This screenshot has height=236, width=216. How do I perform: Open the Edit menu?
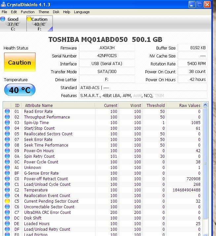click(x=14, y=12)
